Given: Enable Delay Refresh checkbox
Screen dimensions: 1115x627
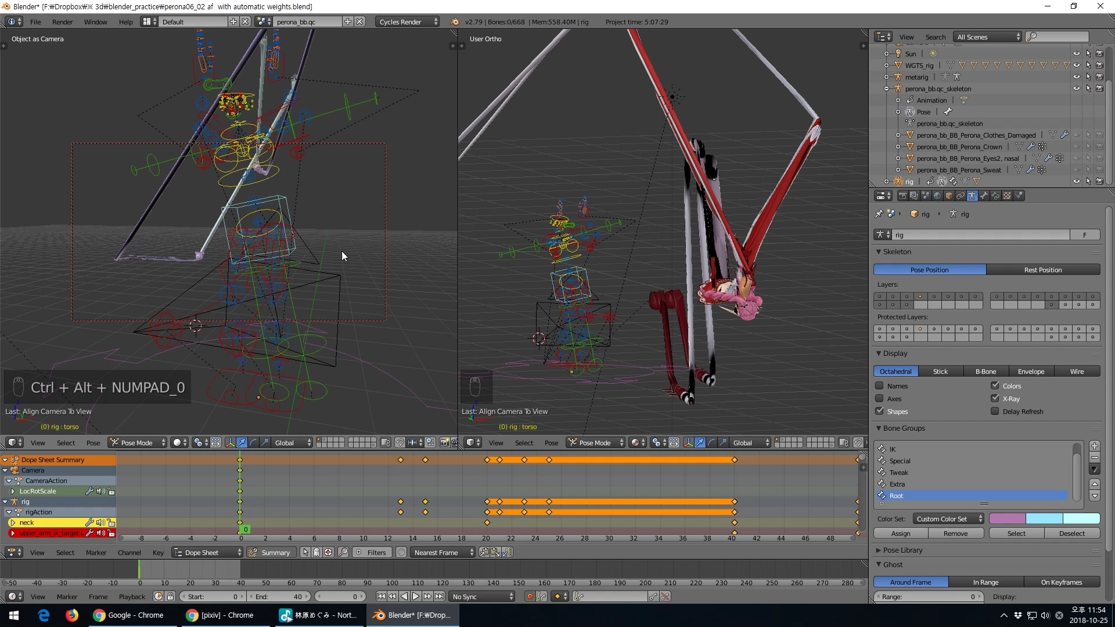Looking at the screenshot, I should pos(995,411).
